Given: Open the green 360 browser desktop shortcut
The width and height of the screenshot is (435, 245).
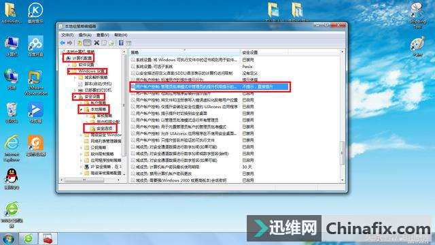Looking at the screenshot, I should pyautogui.click(x=12, y=214).
